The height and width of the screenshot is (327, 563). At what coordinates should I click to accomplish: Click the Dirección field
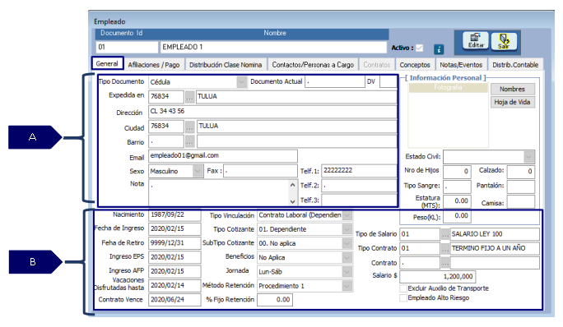(273, 112)
